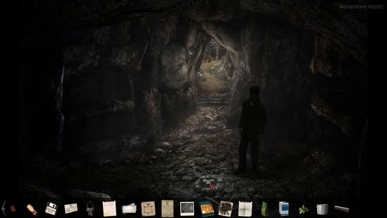Screen dimensions: 387x218
Task: Select the green foil bag
Action: click(264, 209)
